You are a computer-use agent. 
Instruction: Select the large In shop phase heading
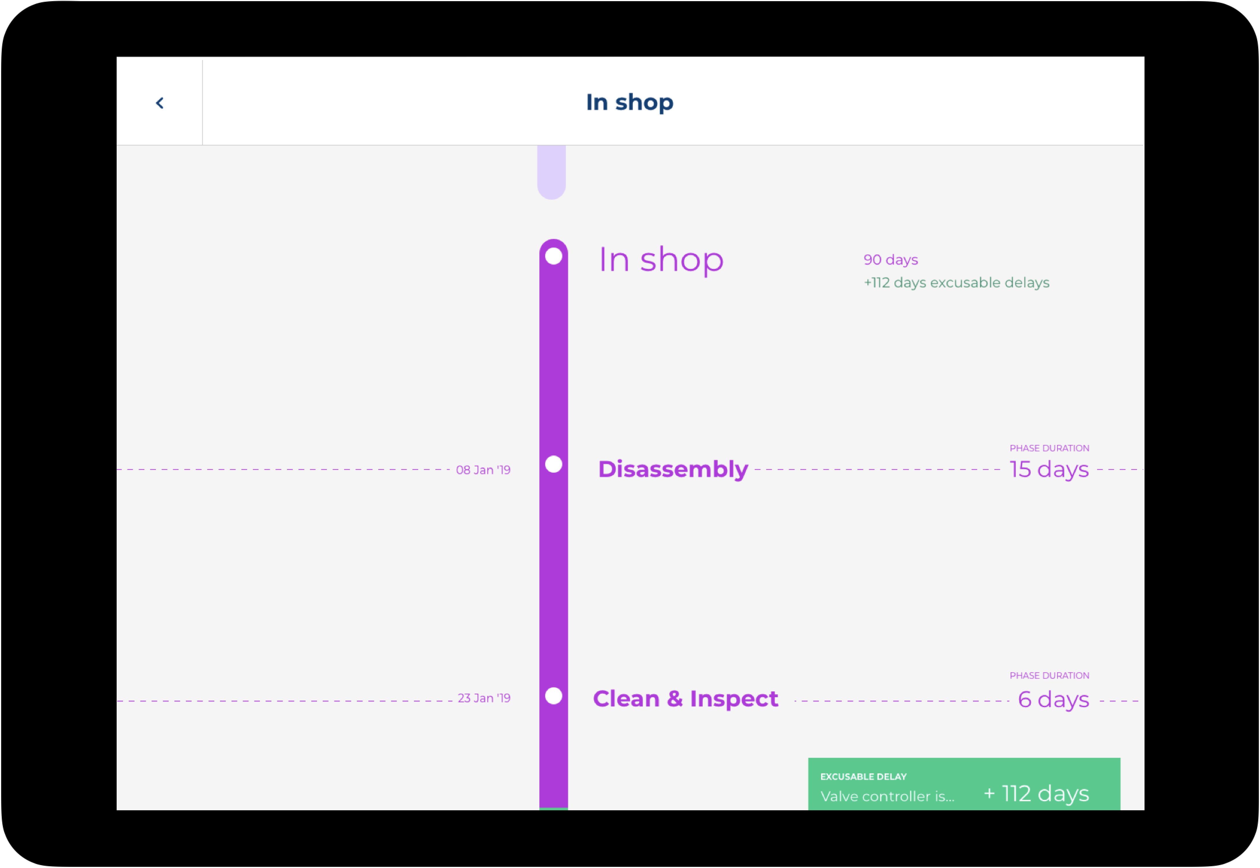pos(661,259)
